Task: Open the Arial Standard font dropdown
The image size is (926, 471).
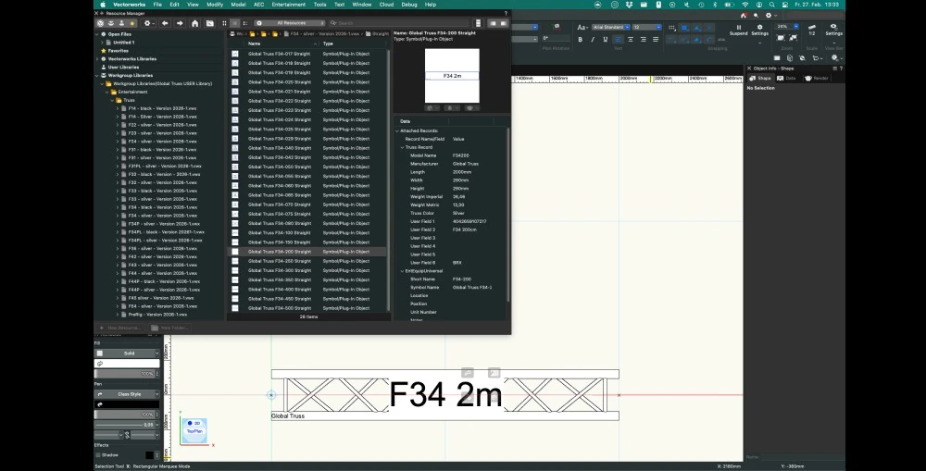Action: (x=609, y=27)
